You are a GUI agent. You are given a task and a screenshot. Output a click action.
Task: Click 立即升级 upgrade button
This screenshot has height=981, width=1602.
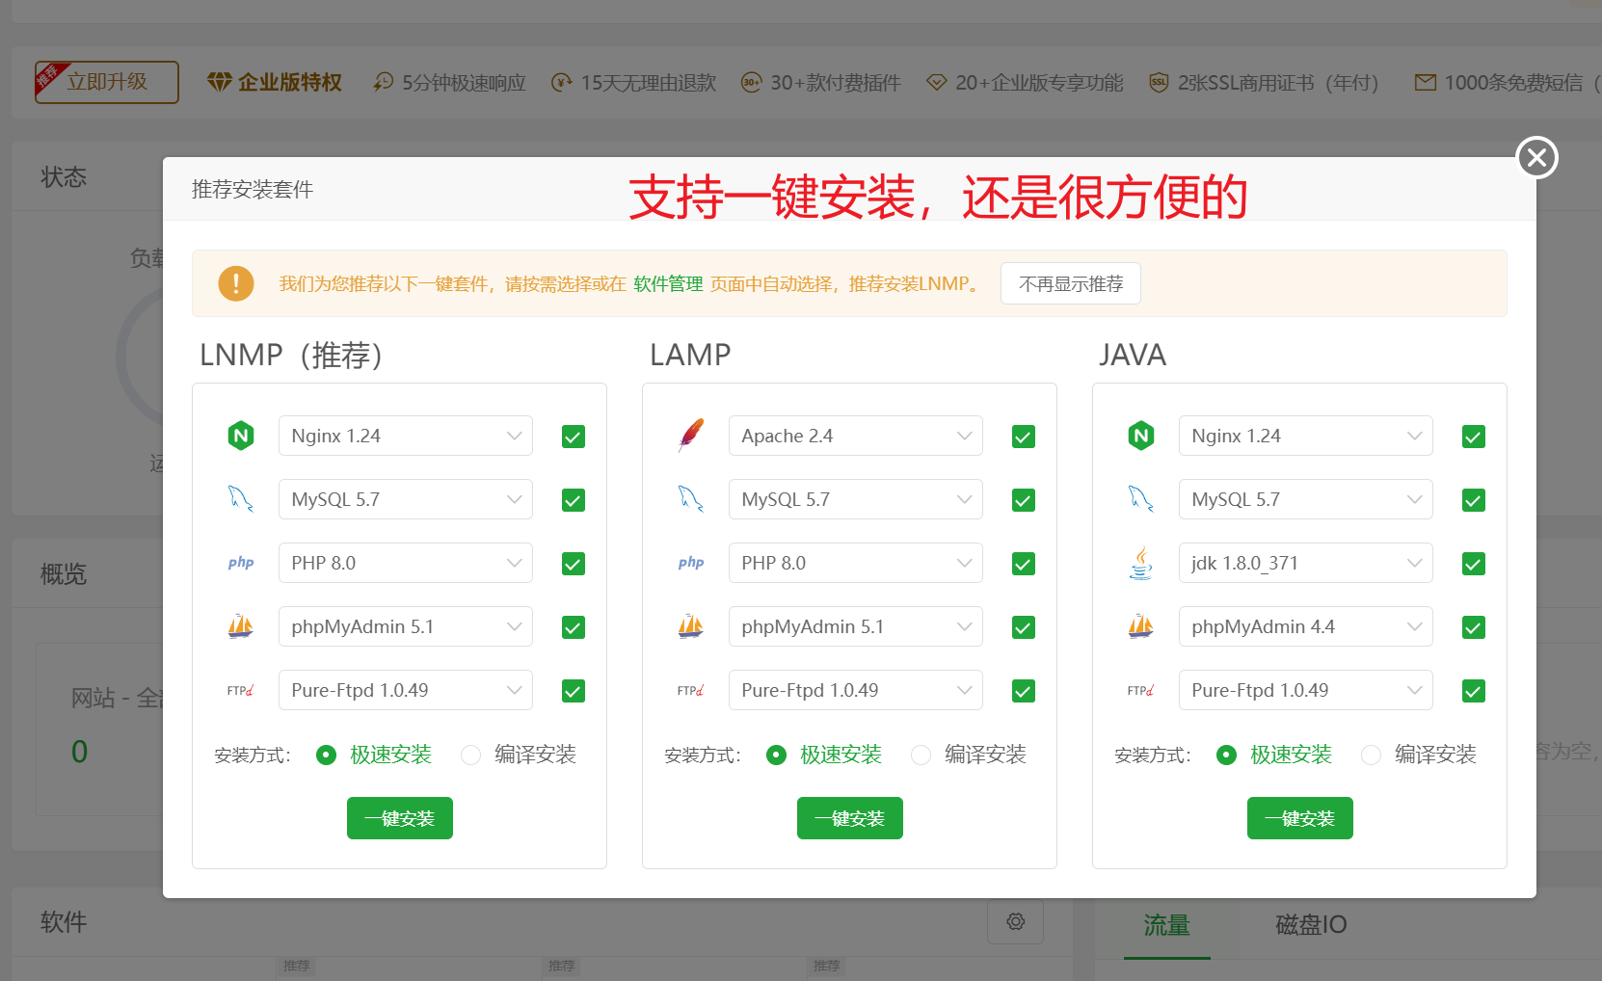pyautogui.click(x=107, y=82)
